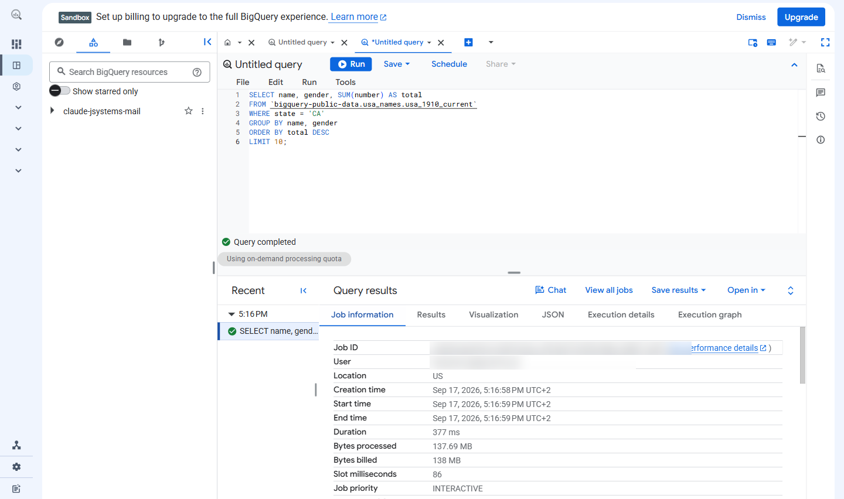Open Chat in the query results header
The image size is (844, 499).
[x=551, y=290]
